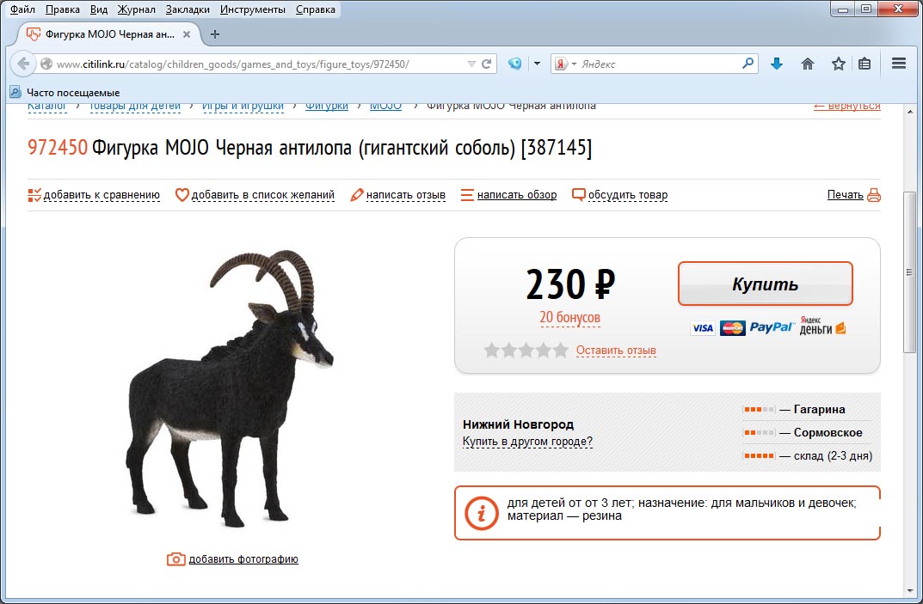Image resolution: width=923 pixels, height=604 pixels.
Task: Reload the page with refresh icon
Action: (x=487, y=64)
